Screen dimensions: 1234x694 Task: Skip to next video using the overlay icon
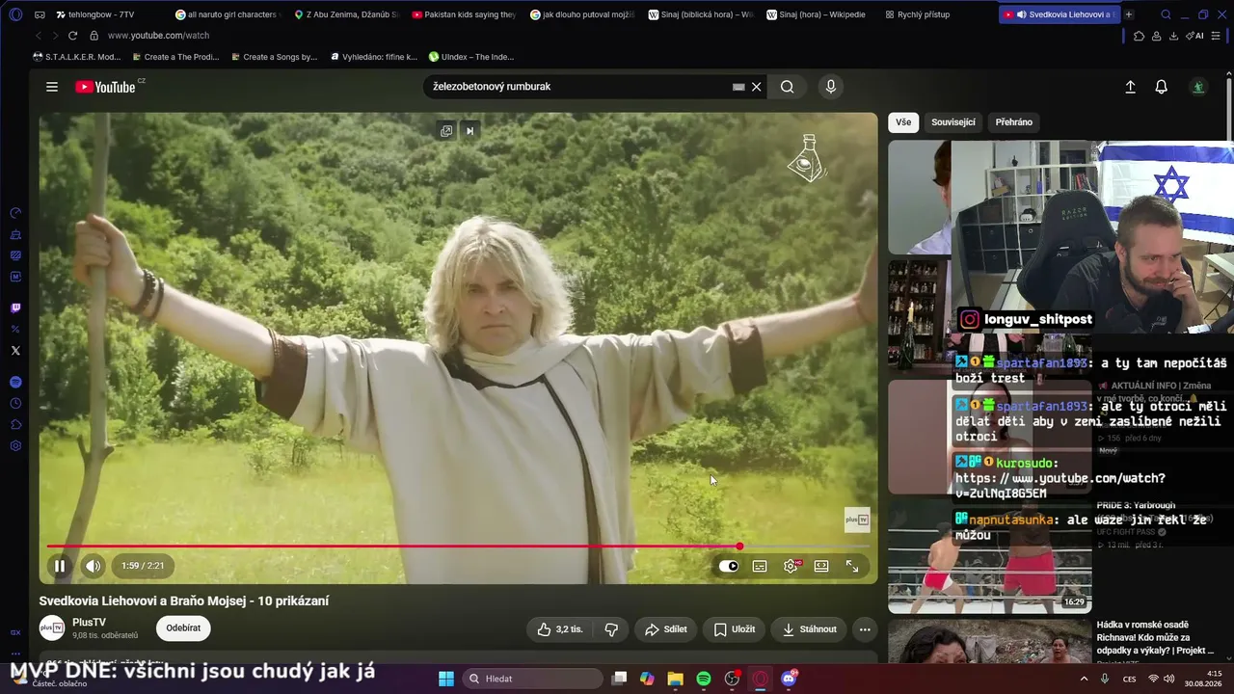pyautogui.click(x=469, y=131)
